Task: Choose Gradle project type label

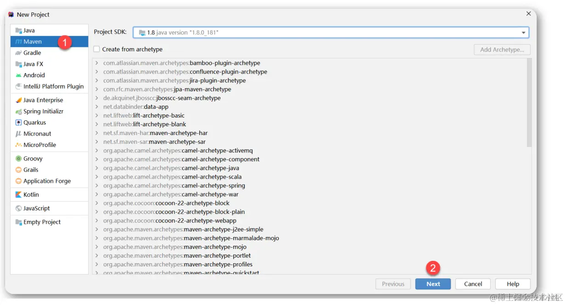Action: click(32, 53)
